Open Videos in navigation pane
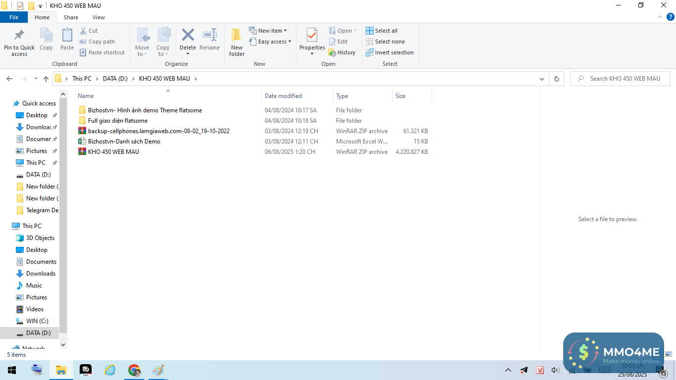The width and height of the screenshot is (676, 380). point(35,309)
